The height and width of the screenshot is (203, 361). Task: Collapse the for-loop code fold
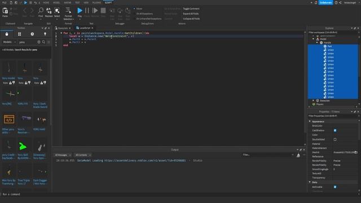coord(61,33)
